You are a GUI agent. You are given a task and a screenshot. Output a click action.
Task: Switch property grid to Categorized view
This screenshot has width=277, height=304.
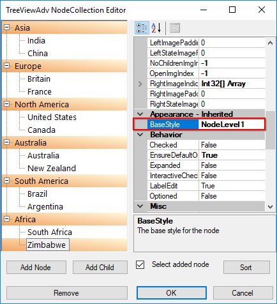point(142,28)
